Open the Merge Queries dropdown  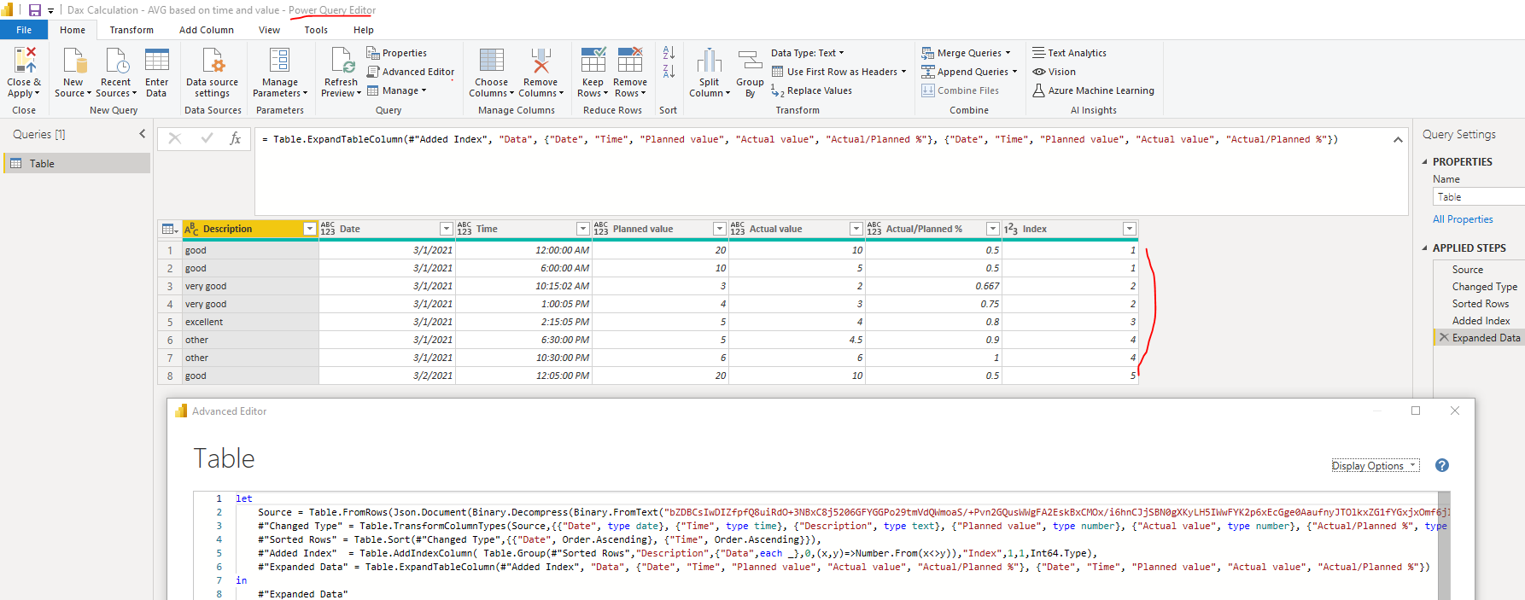966,53
